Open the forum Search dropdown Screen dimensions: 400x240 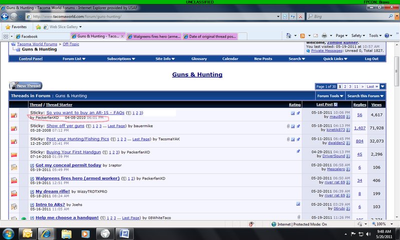[297, 59]
